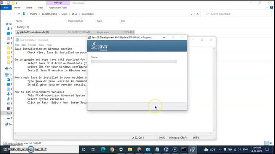275x154 pixels.
Task: Click the ENG language indicator in tray
Action: (245, 149)
